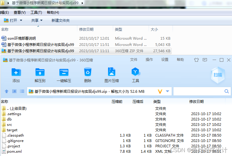The width and height of the screenshot is (232, 156).
Task: Expand the 打开 dropdown arrow
Action: pyautogui.click(x=21, y=20)
